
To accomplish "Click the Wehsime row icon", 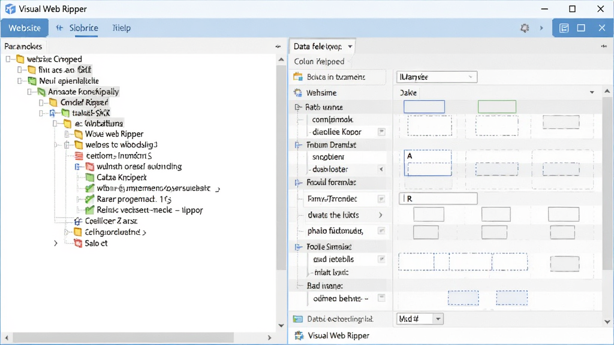I will (x=298, y=93).
